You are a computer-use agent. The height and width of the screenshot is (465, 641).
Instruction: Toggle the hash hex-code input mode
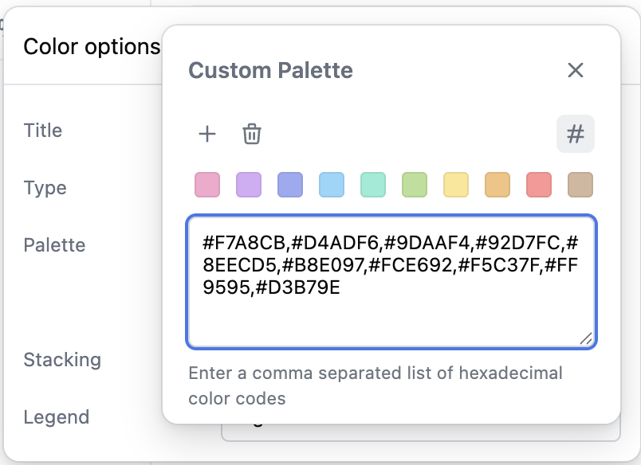[x=575, y=134]
